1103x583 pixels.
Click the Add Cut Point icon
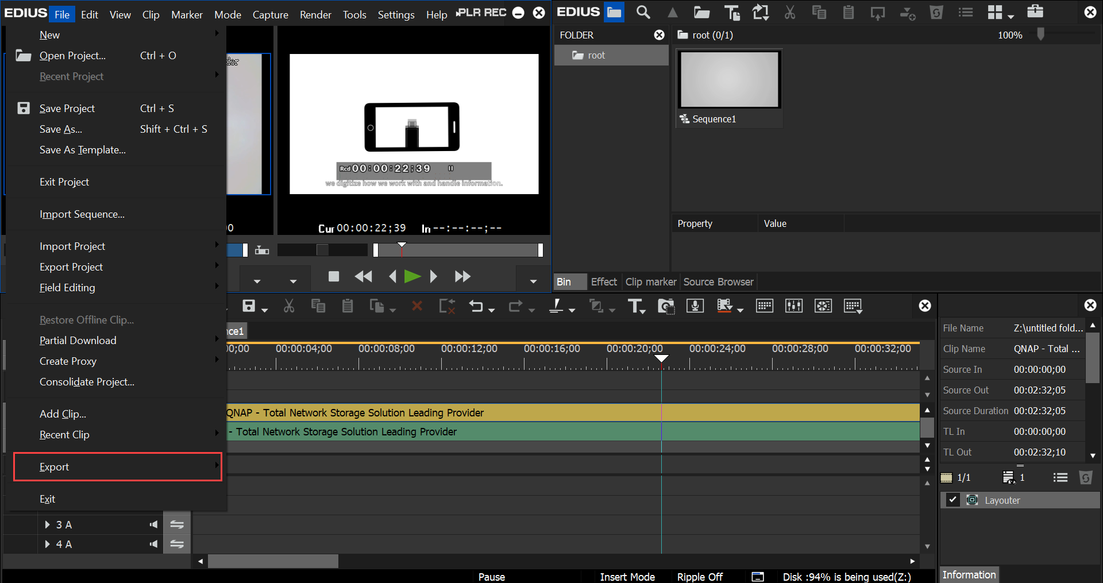(556, 306)
